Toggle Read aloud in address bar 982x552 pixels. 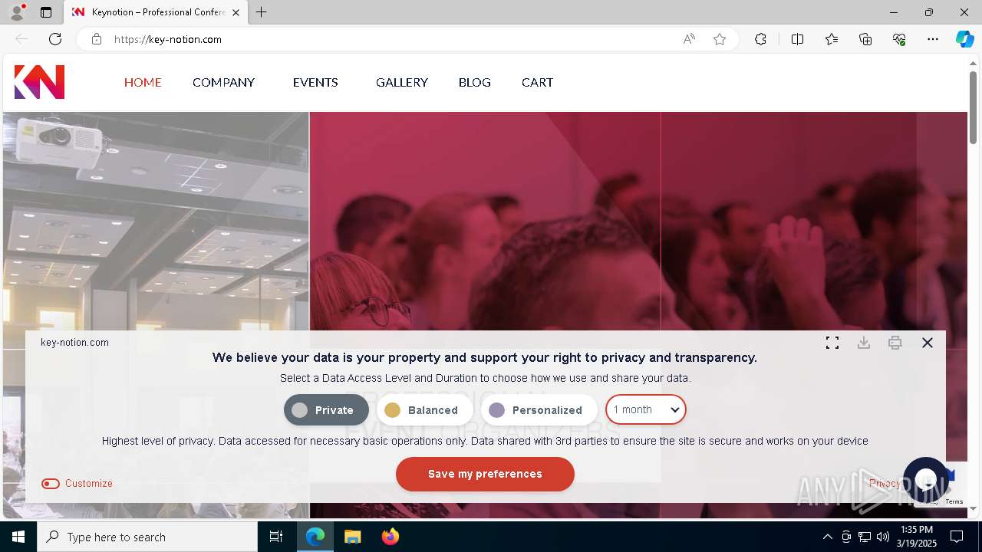pyautogui.click(x=689, y=39)
